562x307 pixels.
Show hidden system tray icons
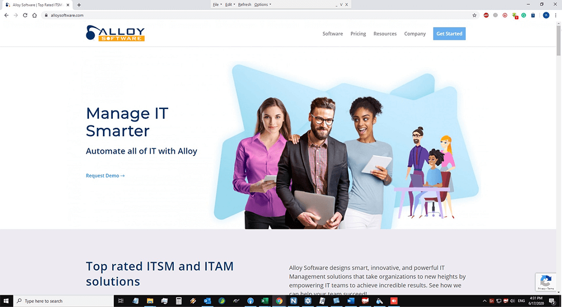484,301
